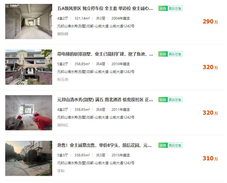Click the photo with red tarps
This screenshot has height=183, width=227.
[29, 113]
